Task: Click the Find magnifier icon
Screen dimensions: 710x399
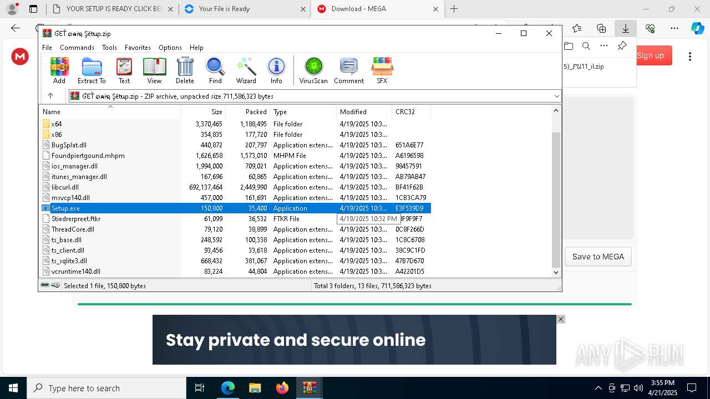Action: click(215, 70)
